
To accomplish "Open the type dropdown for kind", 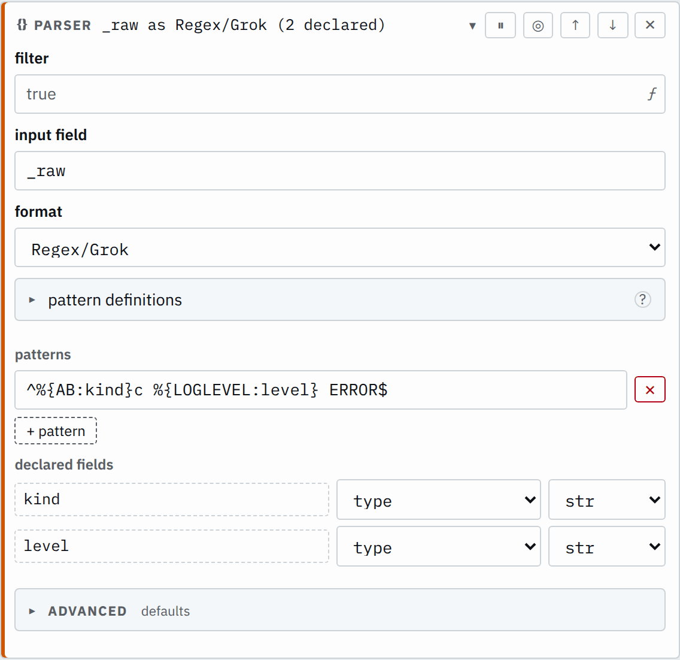I will coord(438,499).
